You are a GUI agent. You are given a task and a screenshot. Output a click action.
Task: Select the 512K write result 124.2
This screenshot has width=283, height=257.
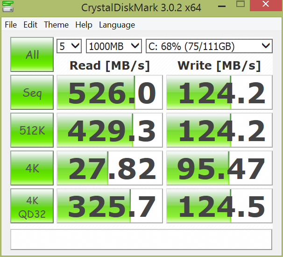coord(219,130)
